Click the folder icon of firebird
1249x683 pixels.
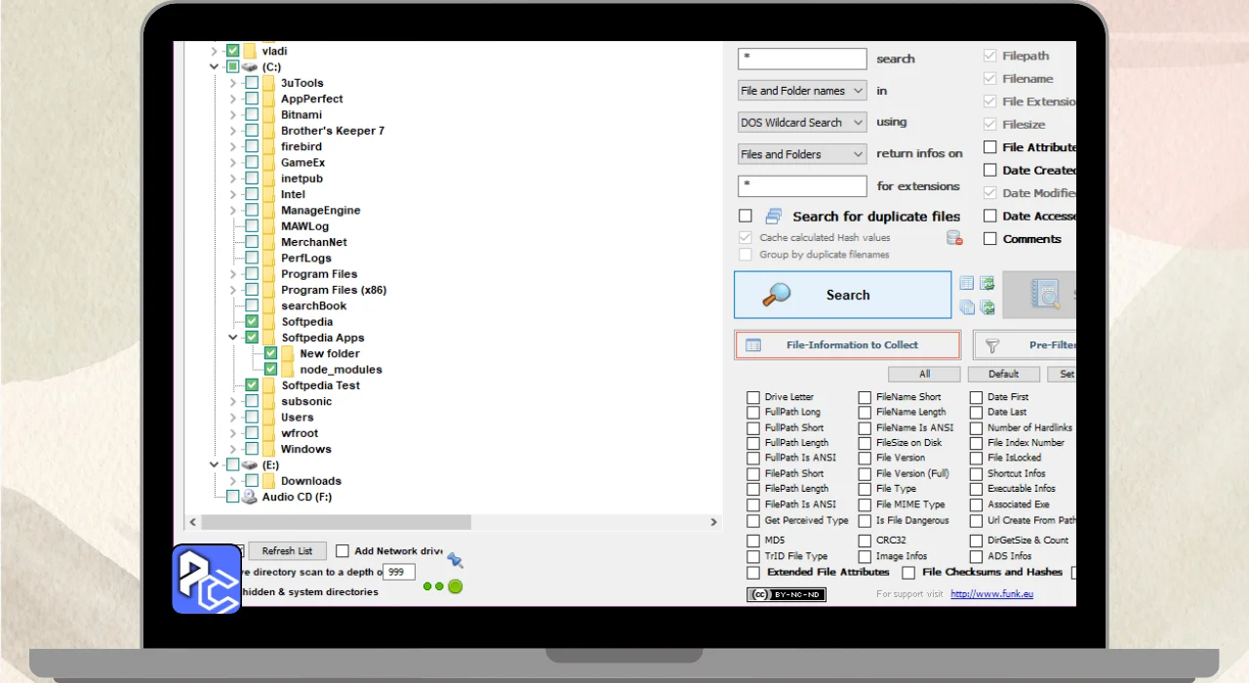point(269,146)
